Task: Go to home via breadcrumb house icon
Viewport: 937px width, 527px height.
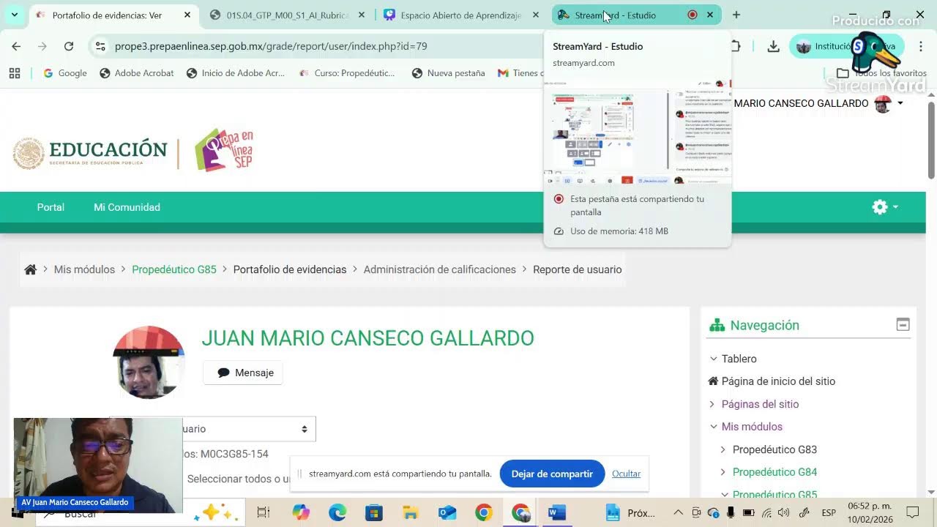Action: point(31,269)
